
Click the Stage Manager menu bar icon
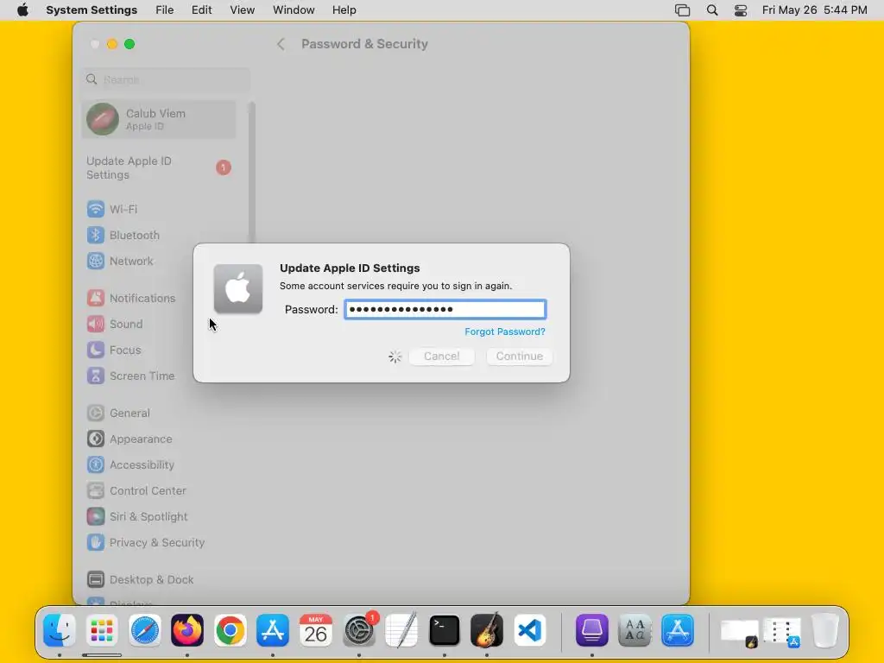(682, 10)
